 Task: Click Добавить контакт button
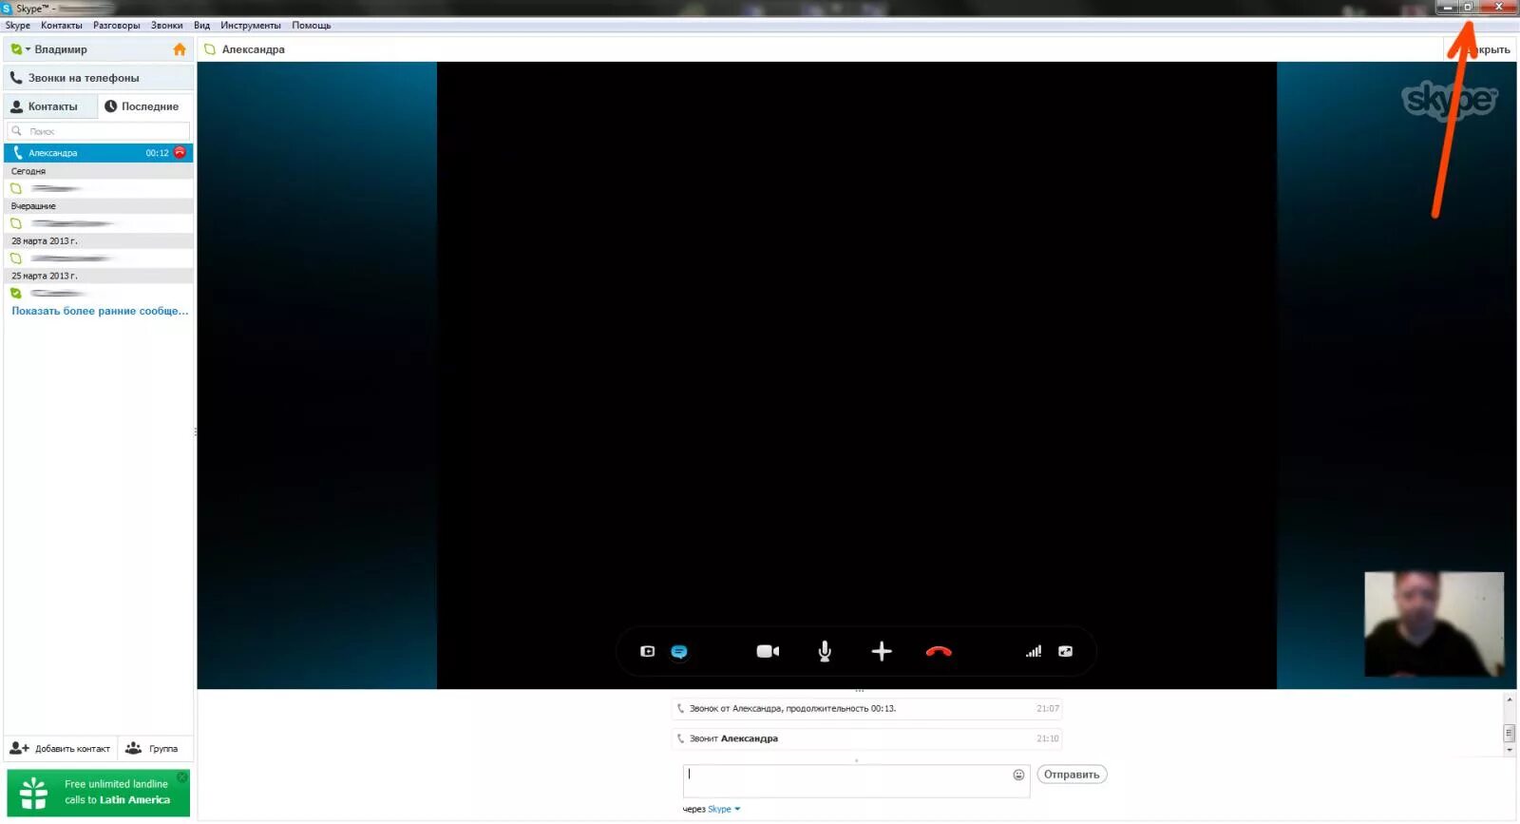point(61,749)
